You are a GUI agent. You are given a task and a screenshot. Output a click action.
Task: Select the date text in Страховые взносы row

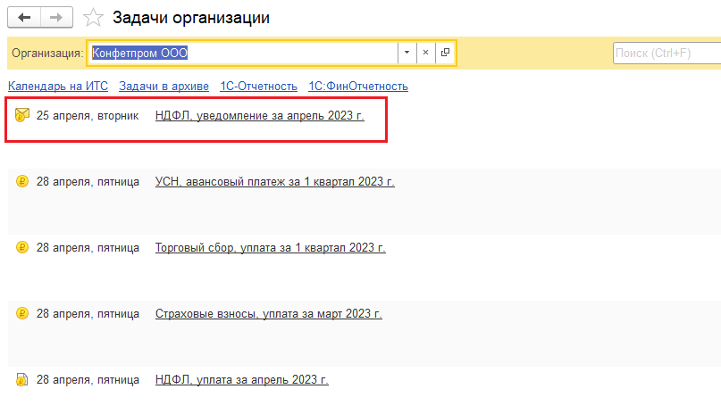click(x=88, y=314)
